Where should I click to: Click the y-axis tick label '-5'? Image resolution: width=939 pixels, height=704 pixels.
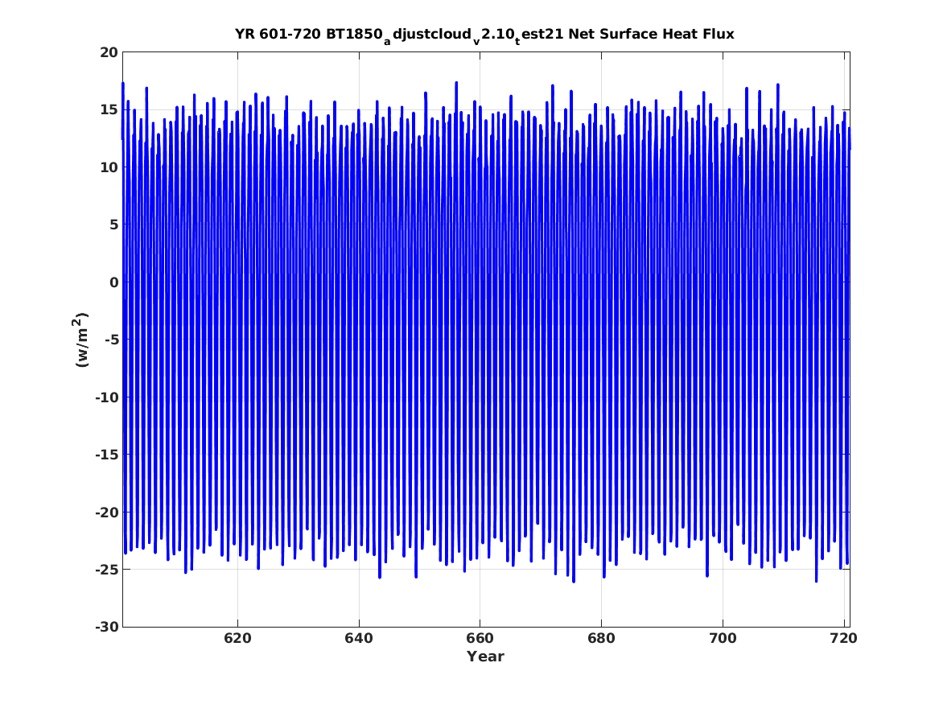(111, 340)
